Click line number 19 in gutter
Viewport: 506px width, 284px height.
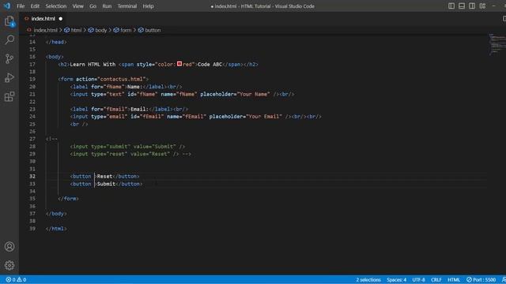click(x=32, y=79)
